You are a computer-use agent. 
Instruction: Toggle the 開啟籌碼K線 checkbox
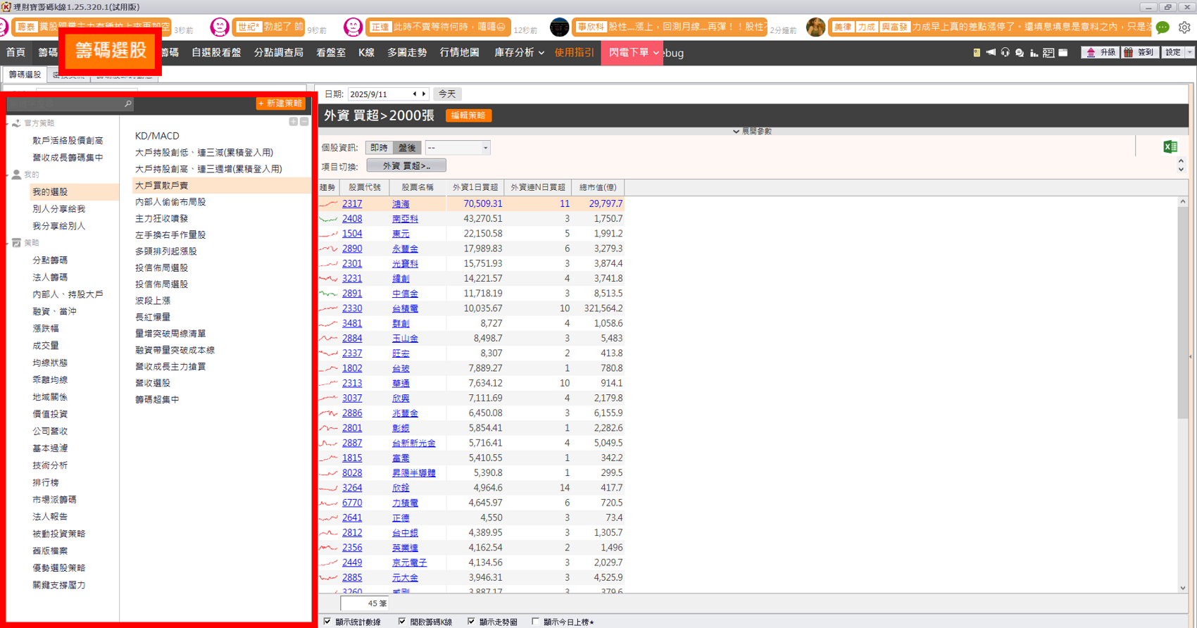[x=402, y=622]
